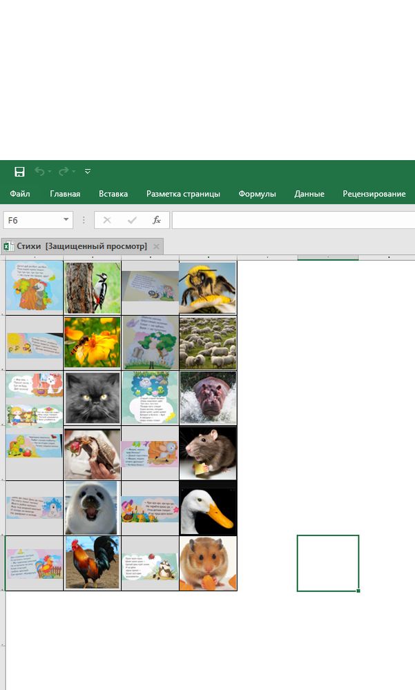Click the Insert Function fx icon
415x690 pixels.
157,220
